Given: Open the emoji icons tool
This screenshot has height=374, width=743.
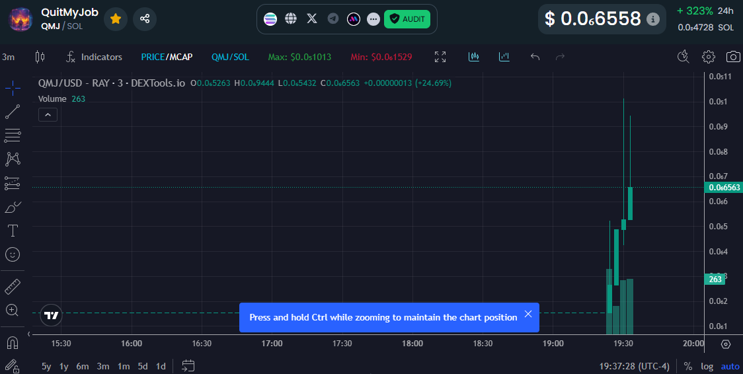Looking at the screenshot, I should click(13, 254).
